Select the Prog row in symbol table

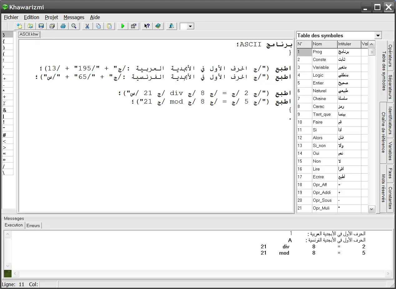(x=332, y=52)
